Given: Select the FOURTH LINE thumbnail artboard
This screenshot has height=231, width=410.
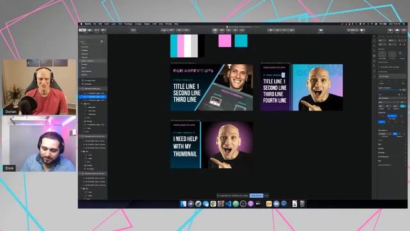Looking at the screenshot, I should (x=302, y=87).
